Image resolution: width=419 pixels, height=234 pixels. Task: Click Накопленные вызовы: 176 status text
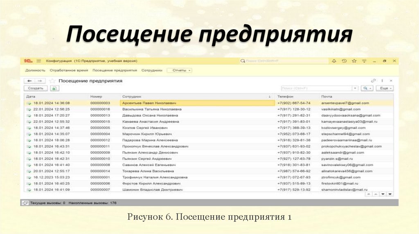92,203
